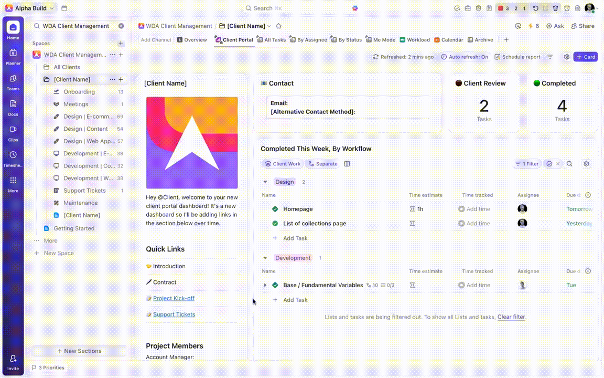The width and height of the screenshot is (604, 378).
Task: Toggle Auto refresh off
Action: 465,57
